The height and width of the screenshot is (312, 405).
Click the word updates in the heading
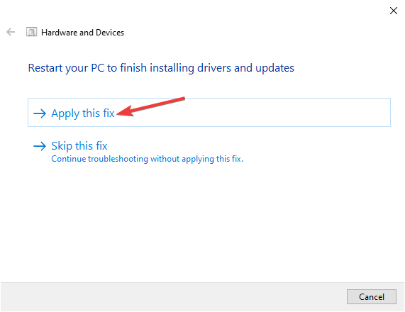(x=274, y=68)
